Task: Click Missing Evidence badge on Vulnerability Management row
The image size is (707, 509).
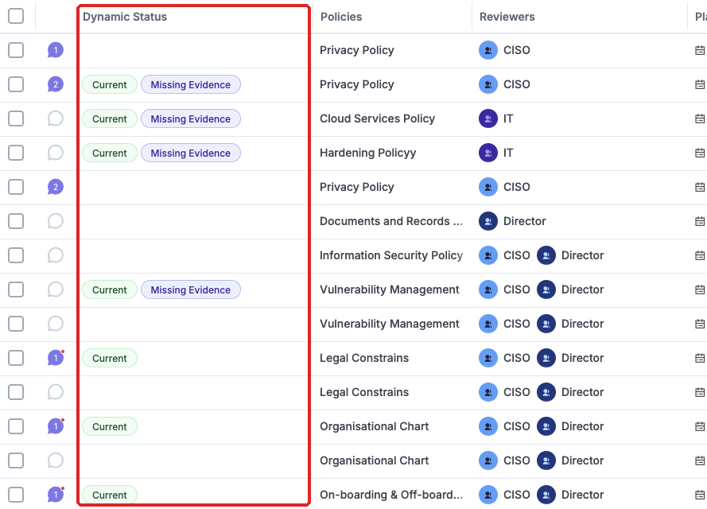Action: [x=191, y=289]
